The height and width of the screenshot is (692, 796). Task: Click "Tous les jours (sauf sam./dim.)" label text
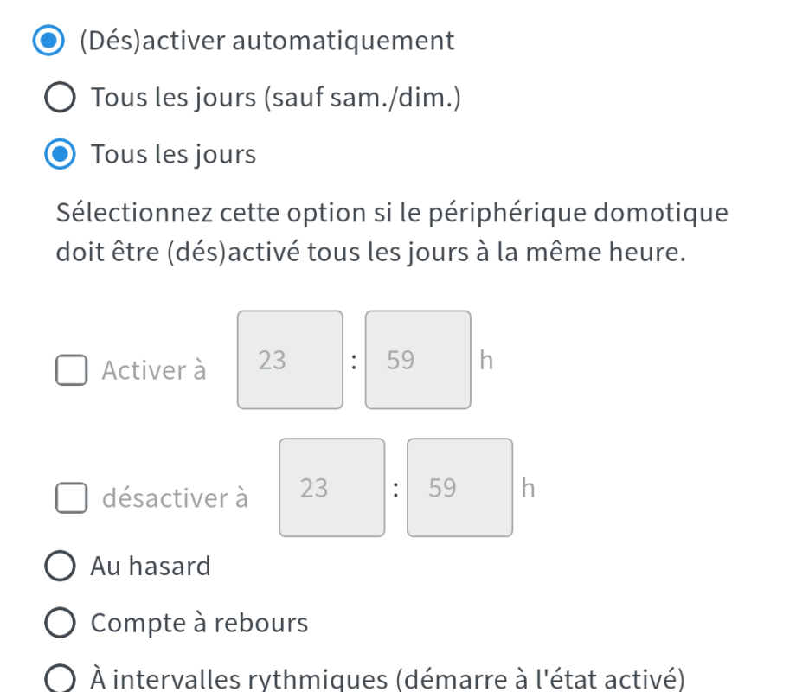(275, 99)
